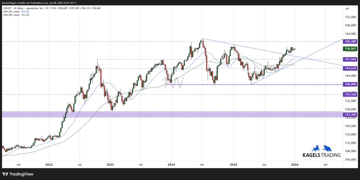
Task: Click the TradingView wordmark at bottom left
Action: click(x=21, y=174)
